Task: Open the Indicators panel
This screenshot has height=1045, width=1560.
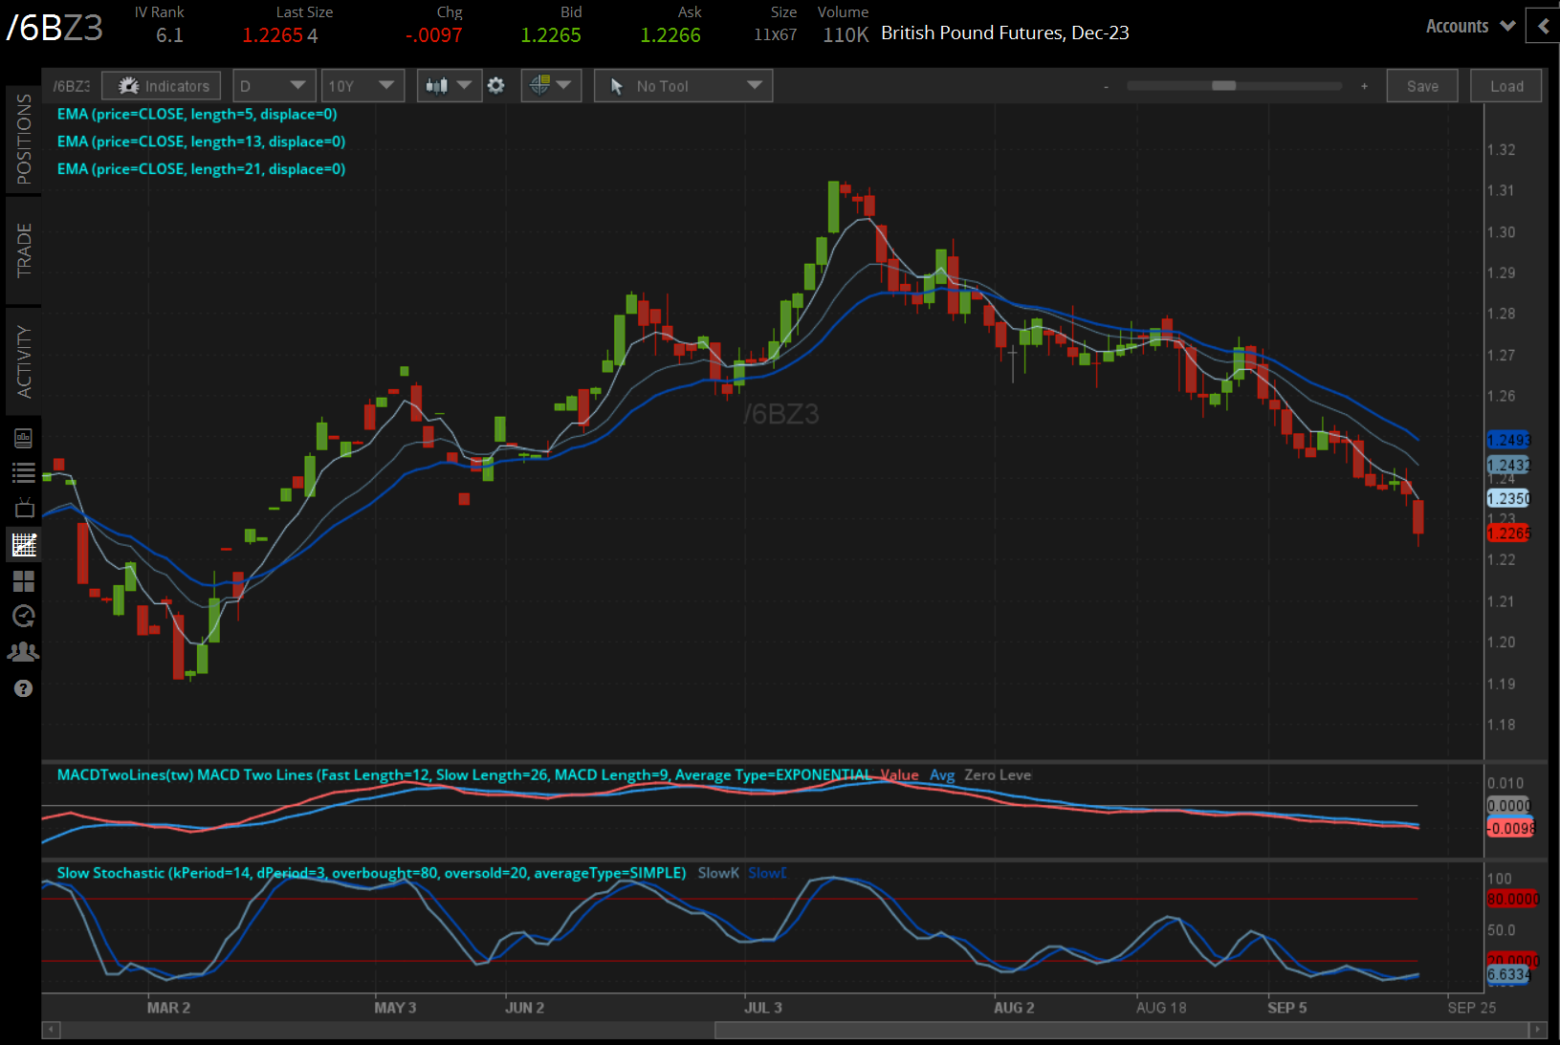Action: 162,86
